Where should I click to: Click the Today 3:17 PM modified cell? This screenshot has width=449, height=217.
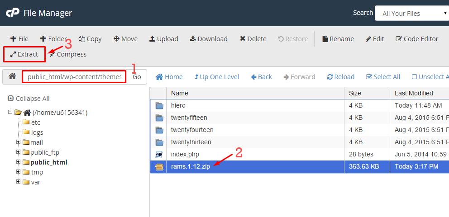420,167
